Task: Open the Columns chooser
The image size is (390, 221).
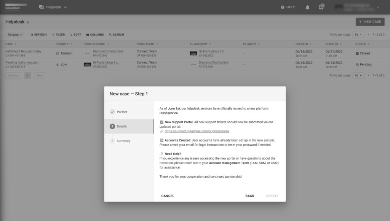Action: (94, 35)
